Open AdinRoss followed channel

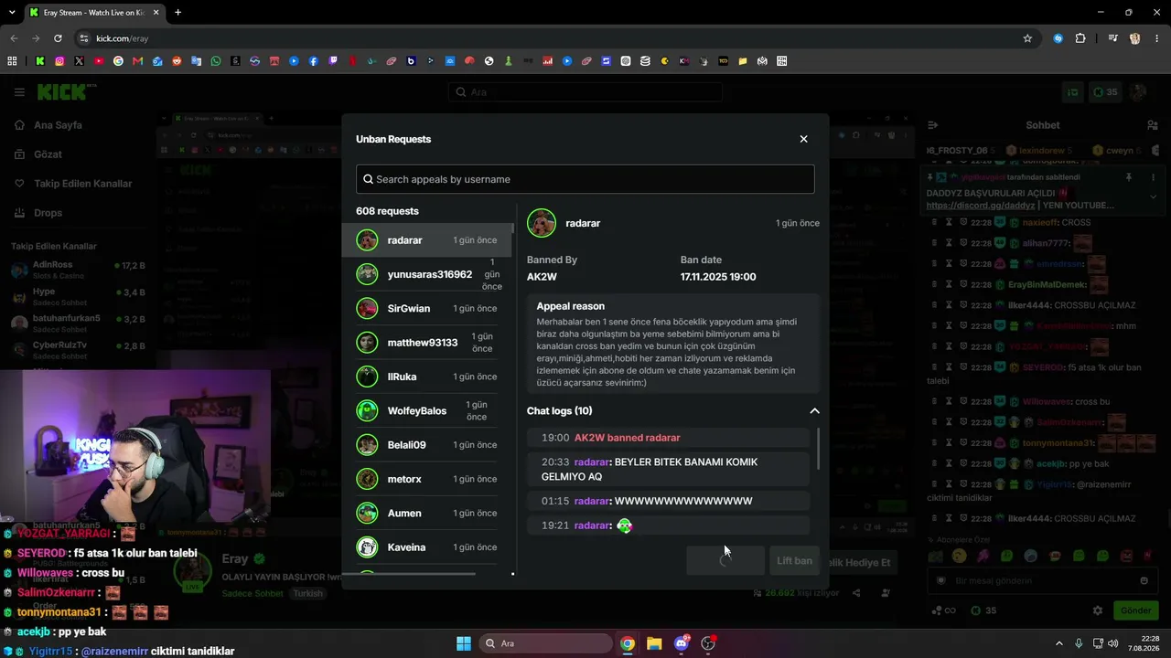click(78, 270)
